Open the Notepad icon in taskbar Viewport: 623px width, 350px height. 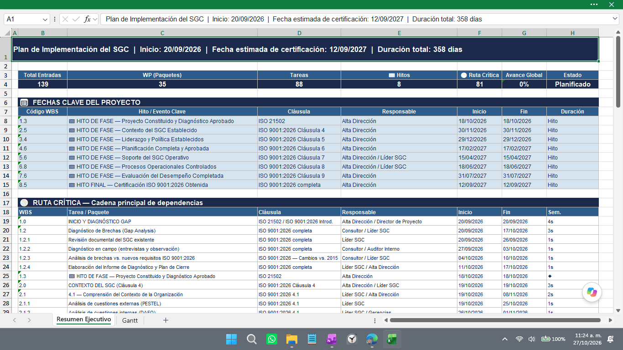tap(312, 339)
